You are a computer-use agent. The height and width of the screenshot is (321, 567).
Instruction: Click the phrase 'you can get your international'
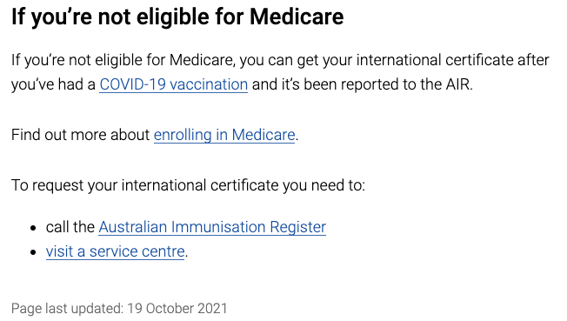pyautogui.click(x=340, y=60)
